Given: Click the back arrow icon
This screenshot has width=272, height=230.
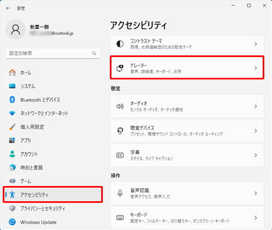Looking at the screenshot, I should click(x=8, y=8).
